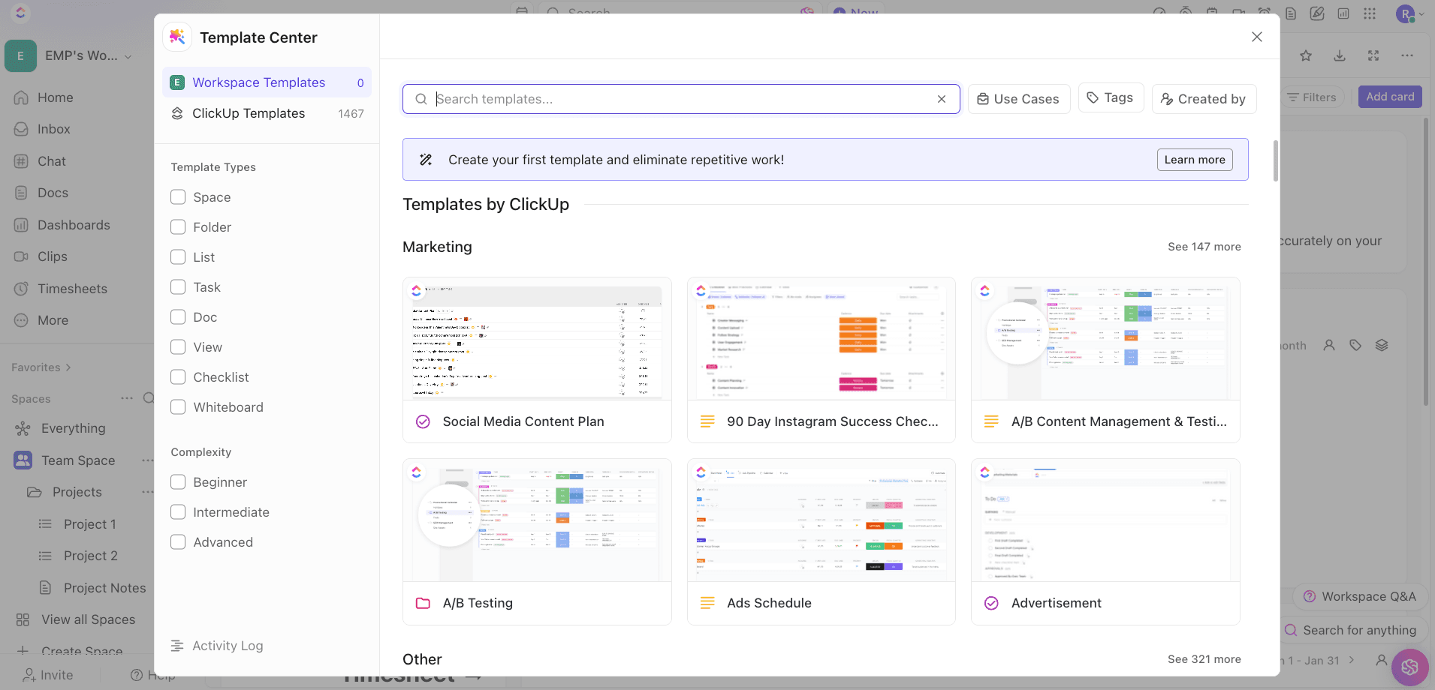Click More in the sidebar
This screenshot has width=1435, height=690.
(x=42, y=320)
